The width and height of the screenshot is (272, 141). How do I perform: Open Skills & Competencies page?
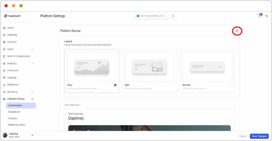click(19, 56)
